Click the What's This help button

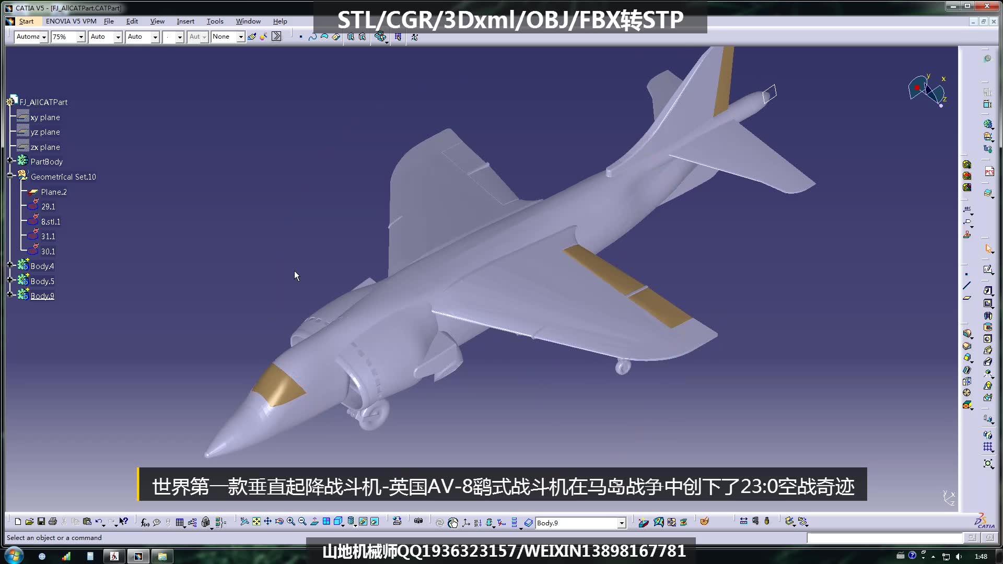[x=124, y=522]
